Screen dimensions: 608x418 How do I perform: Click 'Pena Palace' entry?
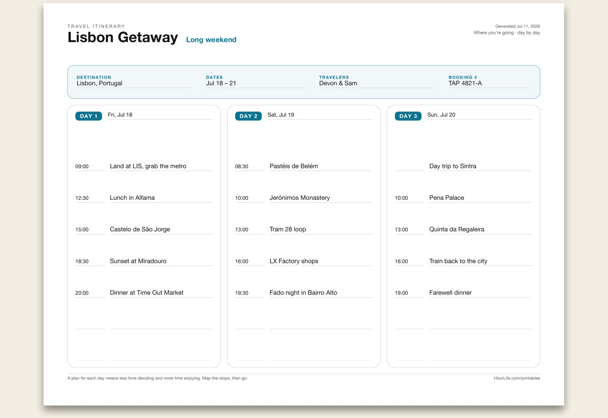(x=447, y=198)
